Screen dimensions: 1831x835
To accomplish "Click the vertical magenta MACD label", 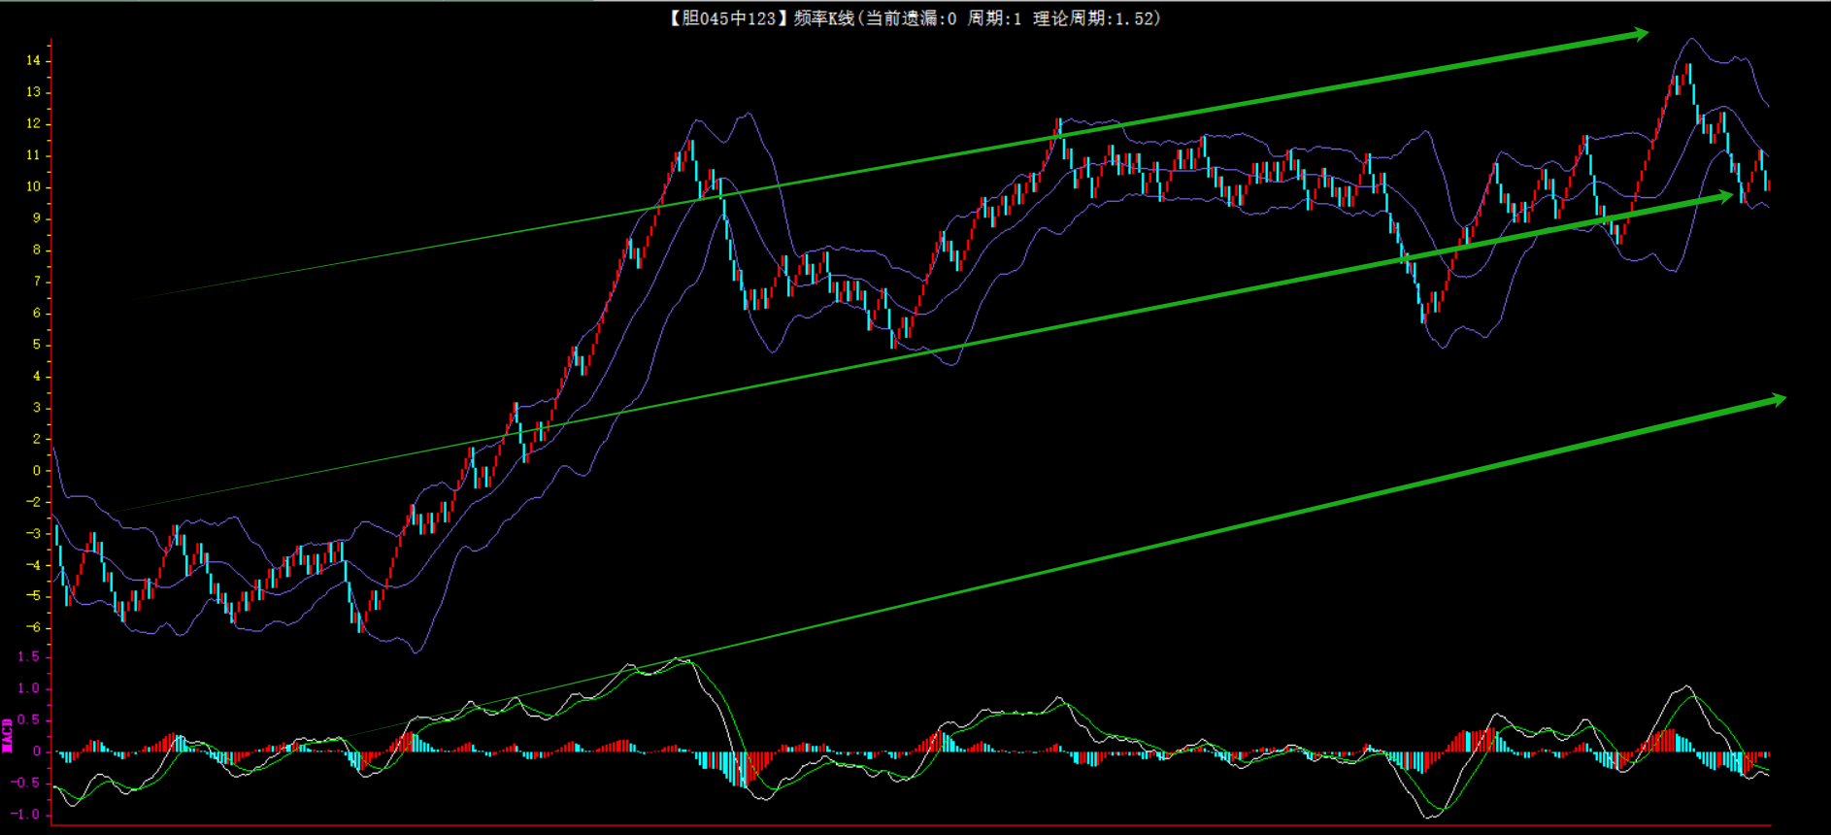I will point(8,735).
